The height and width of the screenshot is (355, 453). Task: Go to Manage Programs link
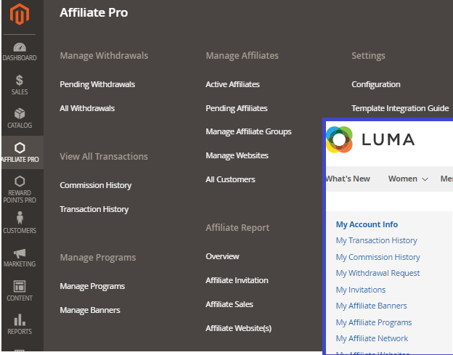coord(92,286)
